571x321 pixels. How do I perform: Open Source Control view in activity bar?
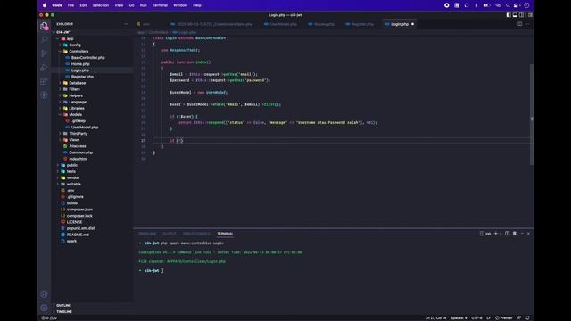click(44, 53)
